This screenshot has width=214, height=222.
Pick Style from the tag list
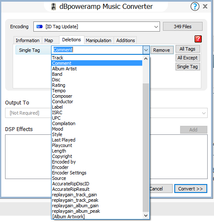(97, 134)
